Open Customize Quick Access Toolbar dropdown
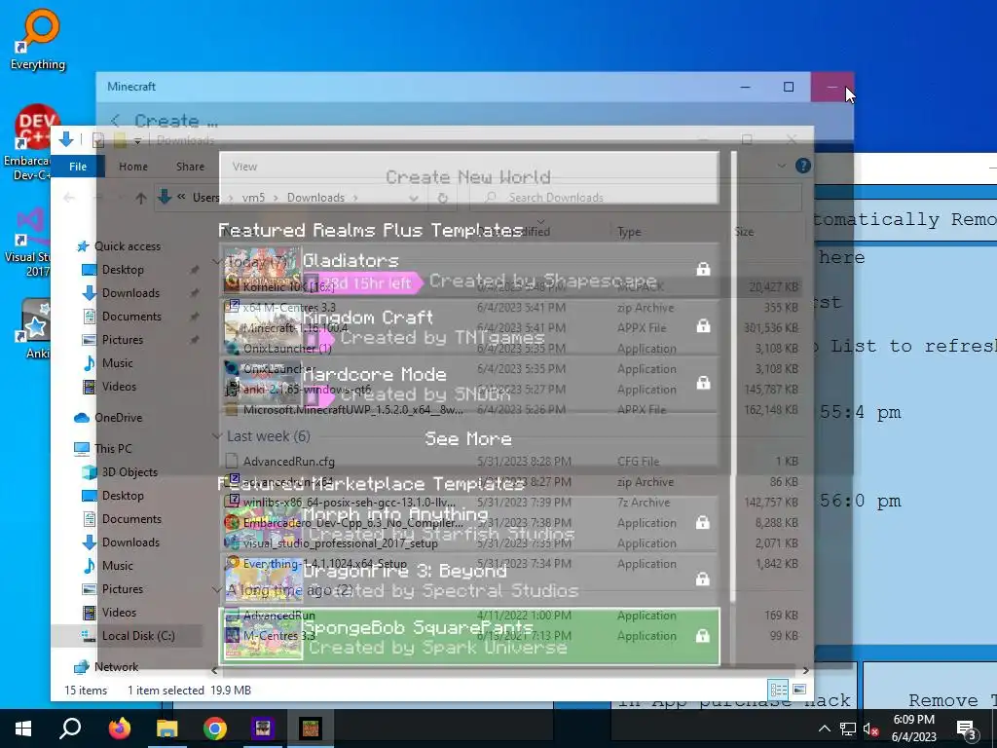The width and height of the screenshot is (997, 748). pos(136,140)
